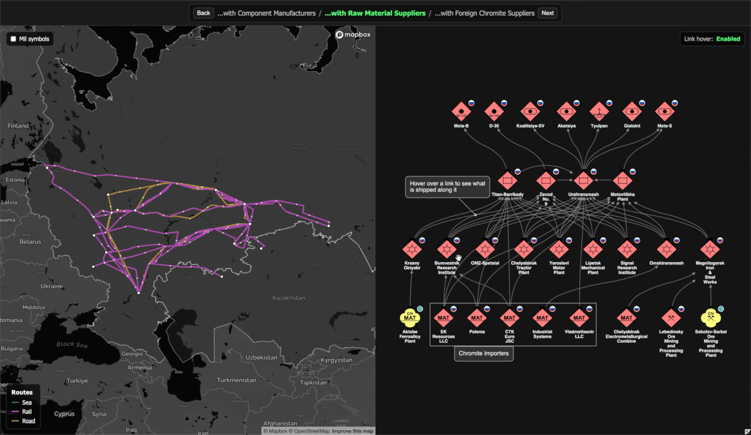Select the Akatsiya node icon
This screenshot has width=751, height=435.
click(566, 111)
